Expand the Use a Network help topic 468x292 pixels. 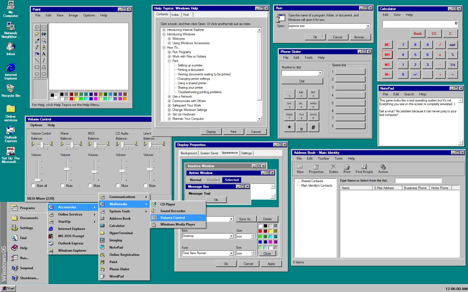[169, 96]
